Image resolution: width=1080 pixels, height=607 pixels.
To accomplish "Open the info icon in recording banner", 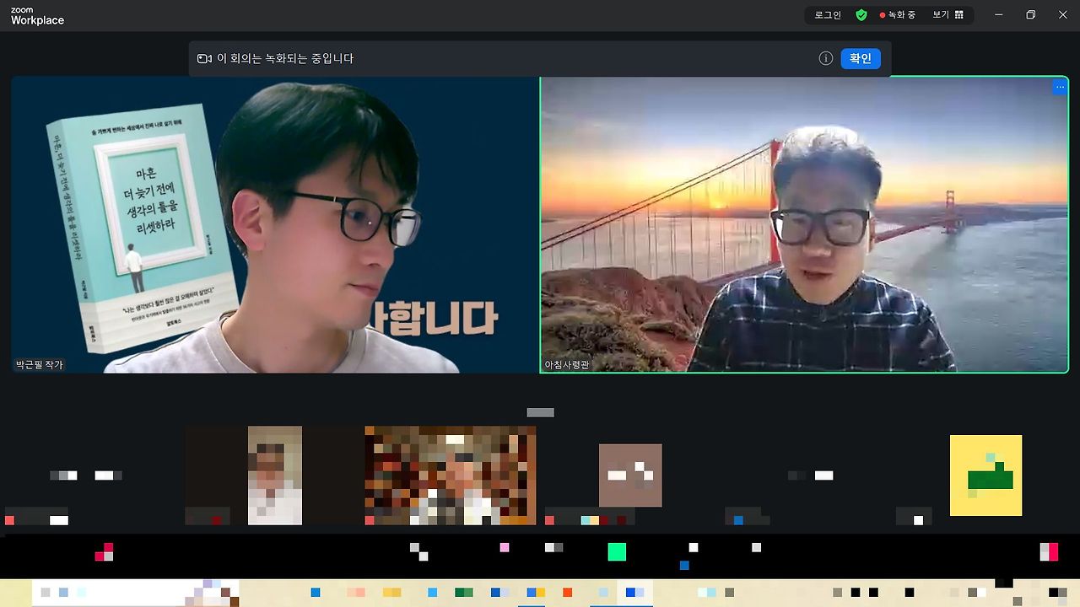I will (x=826, y=58).
